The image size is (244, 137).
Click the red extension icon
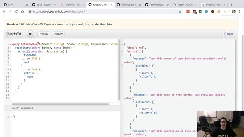click(188, 11)
